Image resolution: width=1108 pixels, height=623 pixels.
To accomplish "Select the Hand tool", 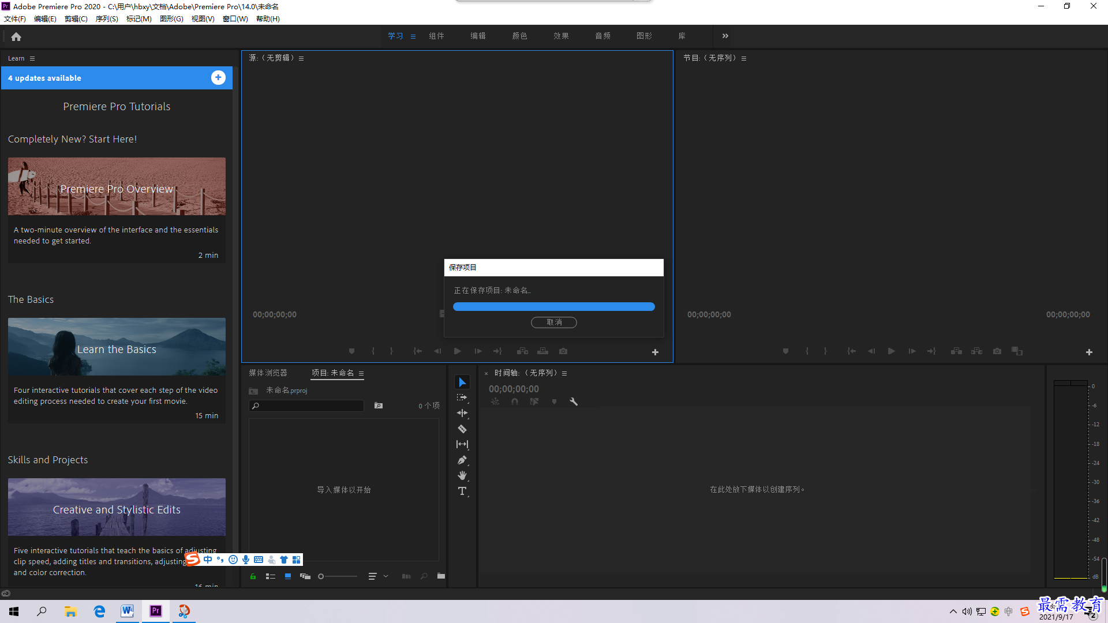I will point(462,475).
